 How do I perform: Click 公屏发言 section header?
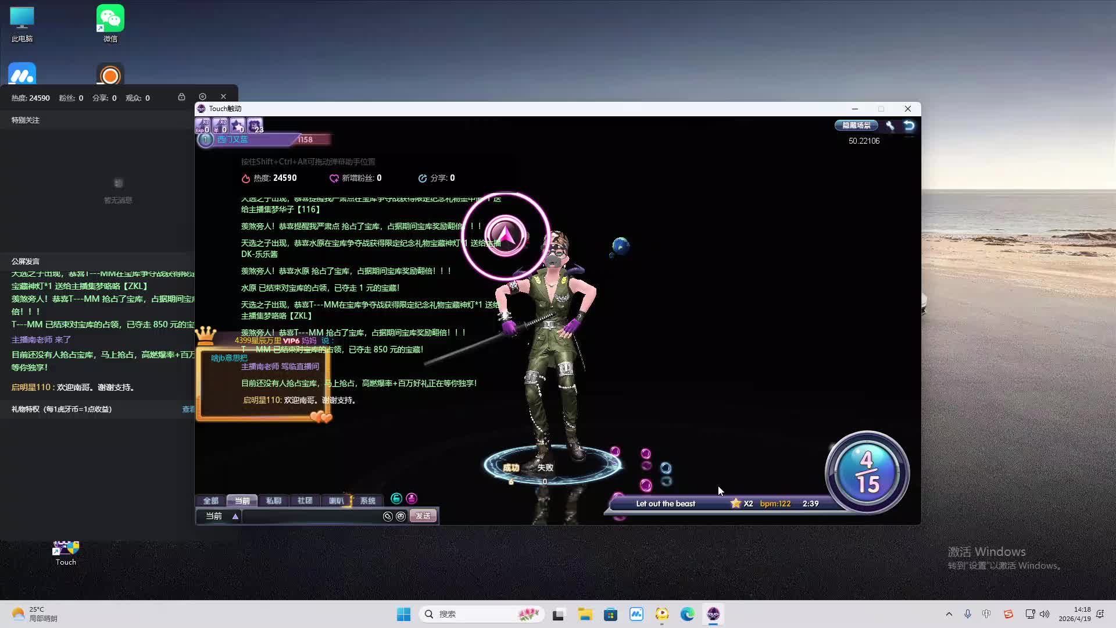[26, 262]
